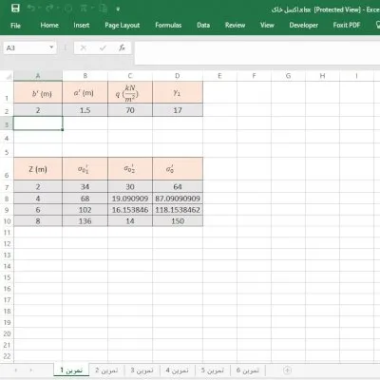The image size is (380, 380).
Task: Select cell containing value 87.09090909
Action: click(x=178, y=199)
